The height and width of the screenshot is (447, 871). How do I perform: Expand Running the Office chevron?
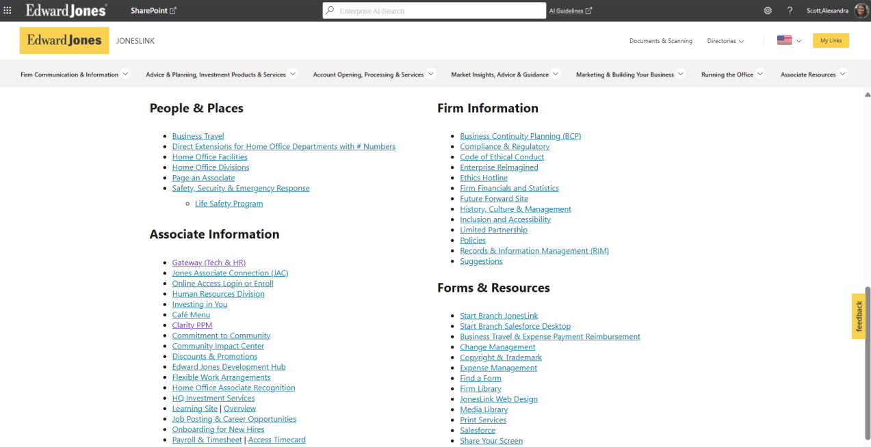tap(760, 74)
